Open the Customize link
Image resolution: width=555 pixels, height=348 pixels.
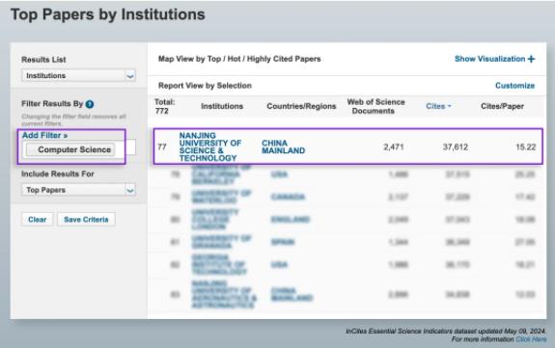[x=514, y=86]
